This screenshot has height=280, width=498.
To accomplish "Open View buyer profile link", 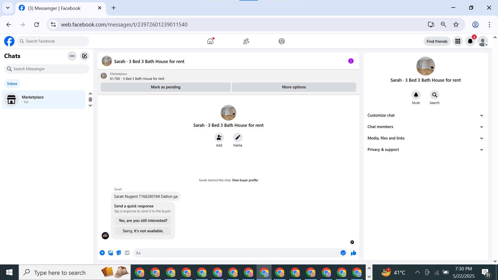I will point(245,180).
